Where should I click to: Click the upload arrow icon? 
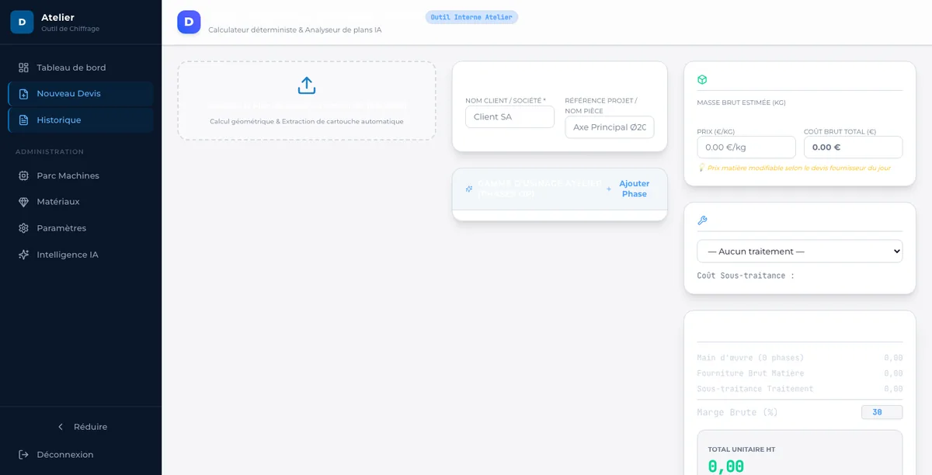pyautogui.click(x=307, y=85)
